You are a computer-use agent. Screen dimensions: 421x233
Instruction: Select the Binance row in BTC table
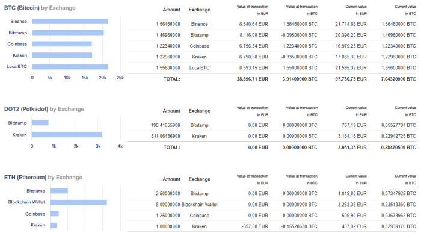(x=272, y=24)
